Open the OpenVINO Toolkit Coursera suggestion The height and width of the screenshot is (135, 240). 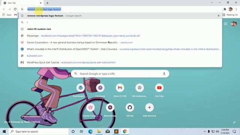[x=120, y=49]
